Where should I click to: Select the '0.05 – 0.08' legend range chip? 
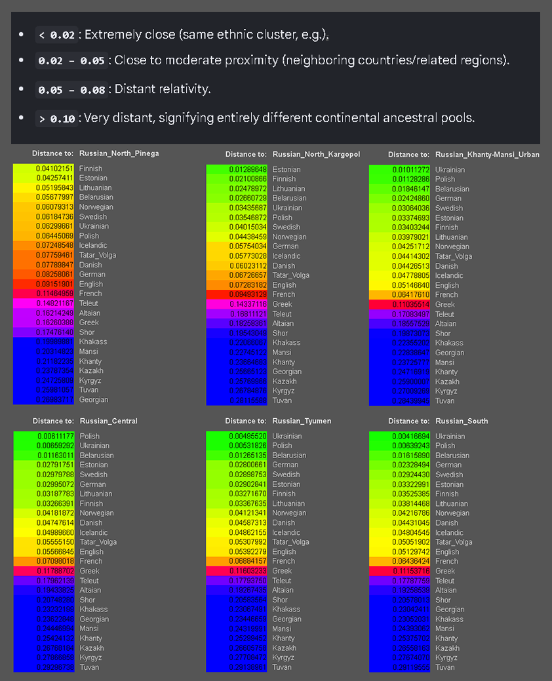pos(71,90)
